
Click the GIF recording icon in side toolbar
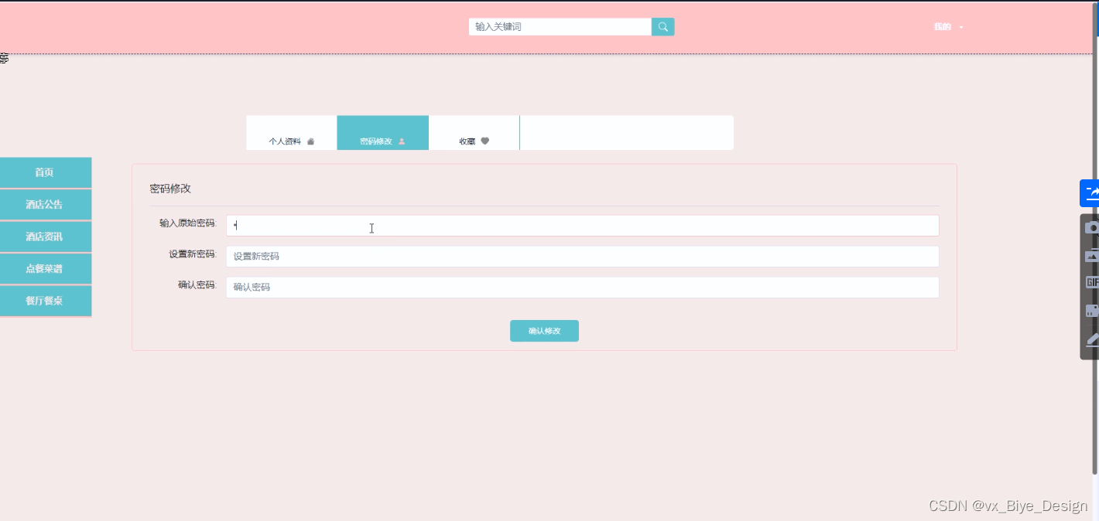1091,282
